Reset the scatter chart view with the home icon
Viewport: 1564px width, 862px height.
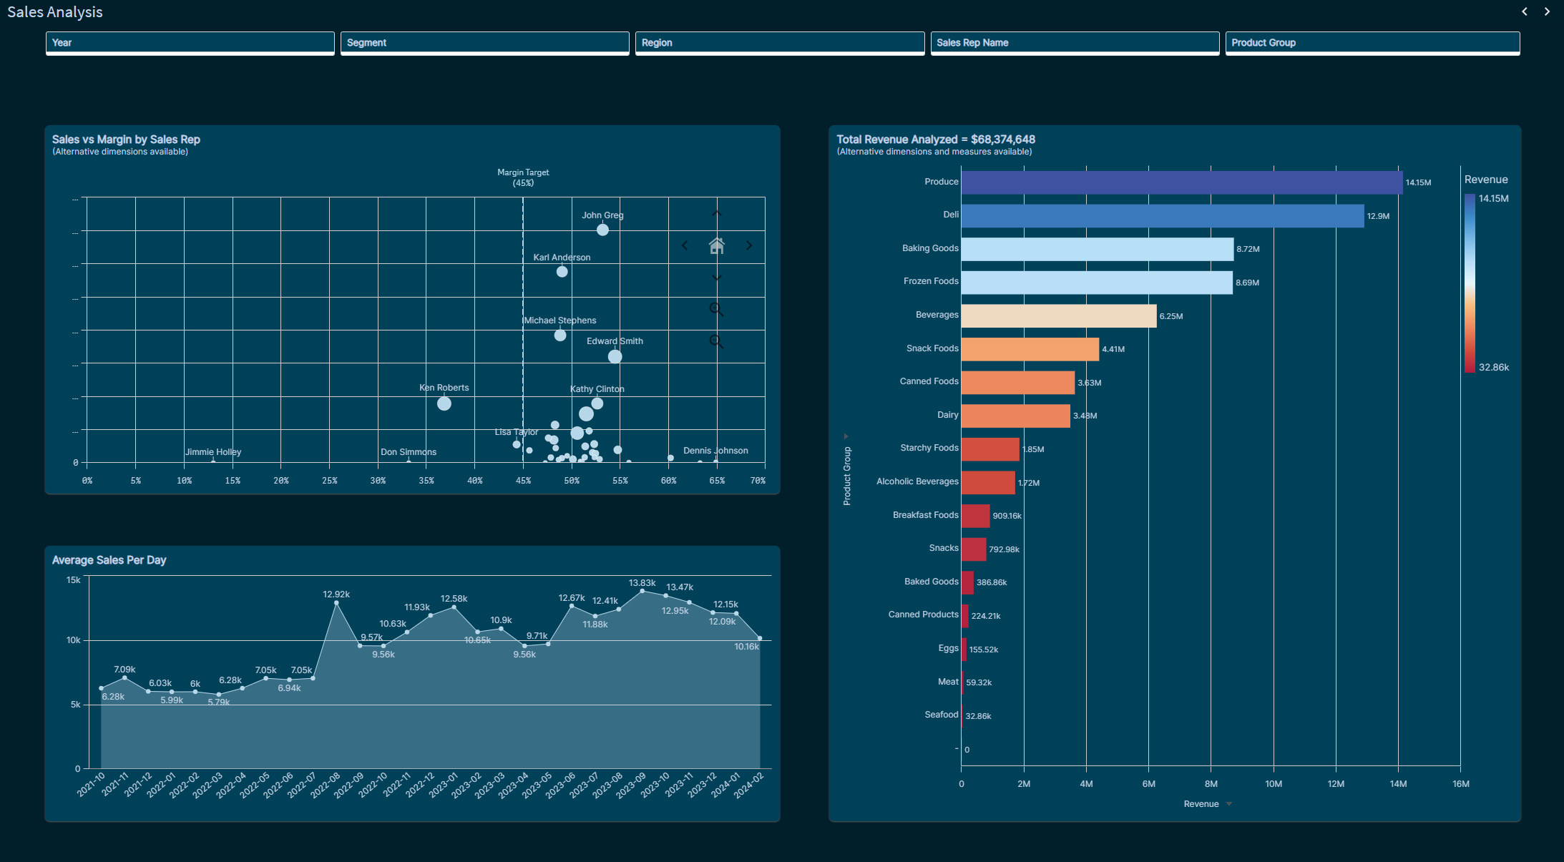coord(716,245)
